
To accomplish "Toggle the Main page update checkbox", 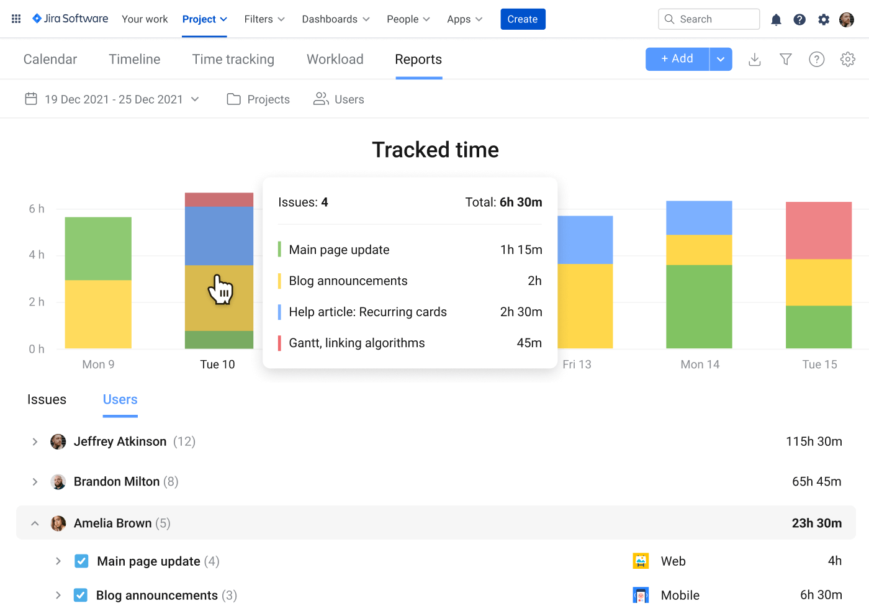I will [81, 561].
